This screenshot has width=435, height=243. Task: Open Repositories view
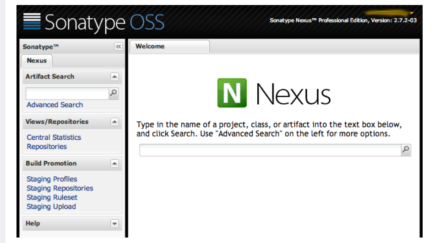click(x=47, y=147)
